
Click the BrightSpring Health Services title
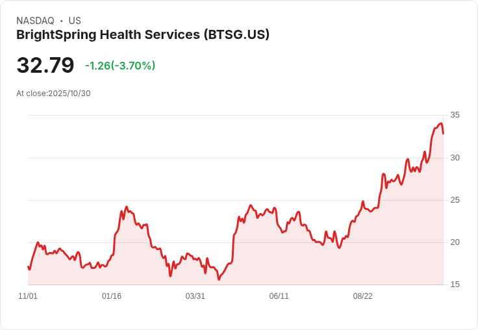pyautogui.click(x=143, y=34)
